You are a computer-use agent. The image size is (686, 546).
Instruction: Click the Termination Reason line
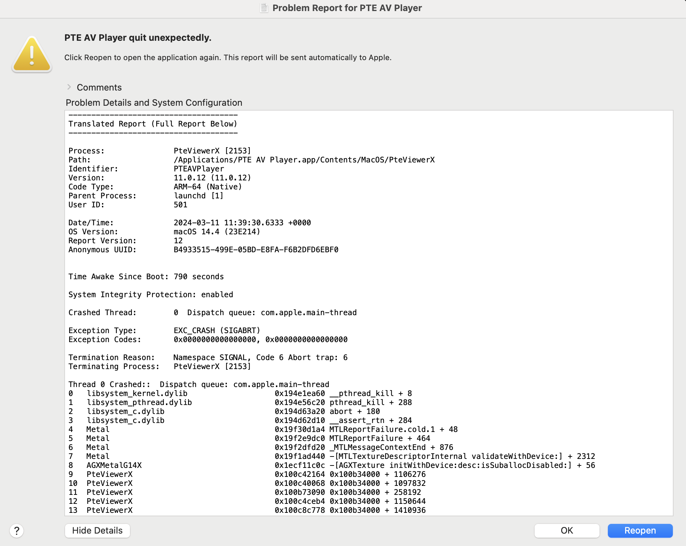pyautogui.click(x=260, y=357)
